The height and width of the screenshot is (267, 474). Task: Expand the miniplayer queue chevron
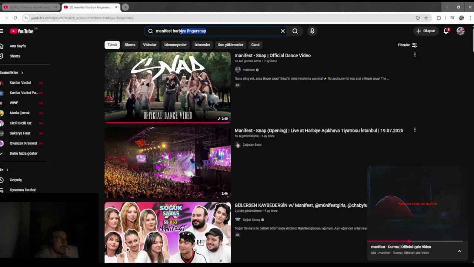460,251
